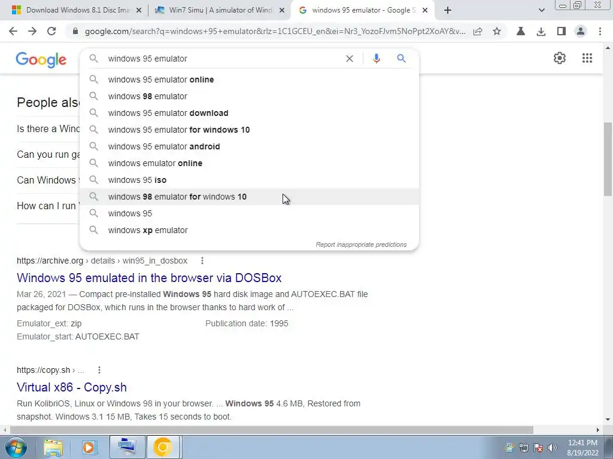Click Report inappropriate predictions
The image size is (613, 459).
coord(361,244)
